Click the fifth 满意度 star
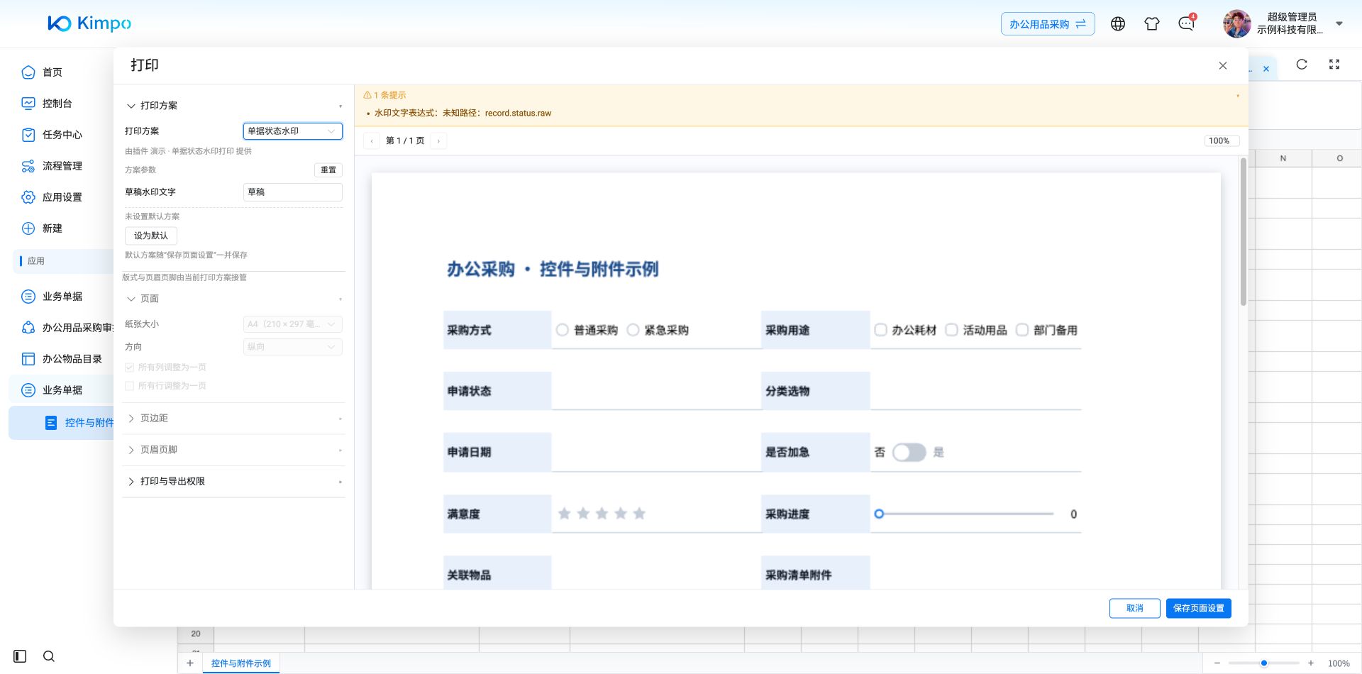1362x674 pixels. (639, 514)
